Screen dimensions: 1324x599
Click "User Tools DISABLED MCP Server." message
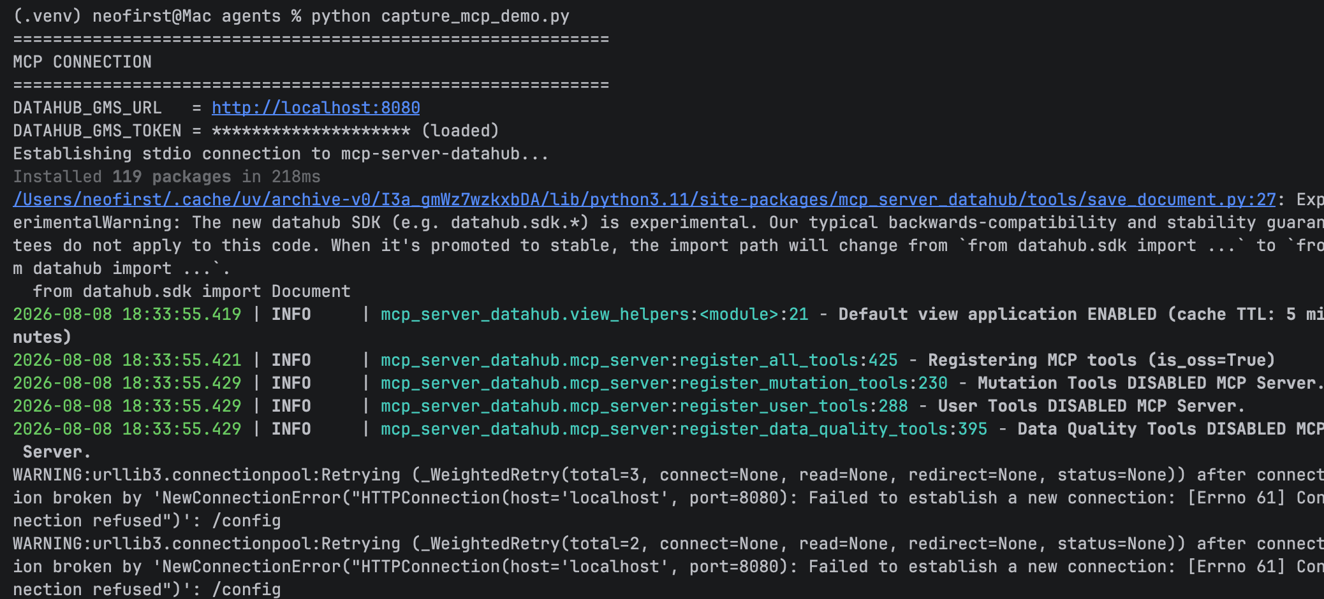pos(1091,406)
